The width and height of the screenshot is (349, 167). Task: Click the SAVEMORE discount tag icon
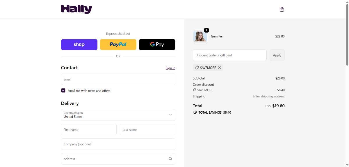pyautogui.click(x=197, y=68)
